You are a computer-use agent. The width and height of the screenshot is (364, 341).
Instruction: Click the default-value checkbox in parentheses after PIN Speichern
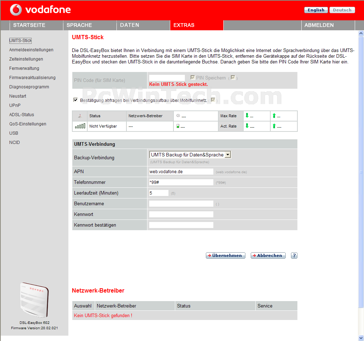(x=233, y=77)
